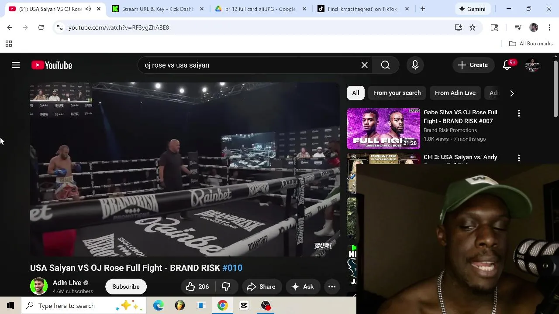Click the address bar URL youtube.com/watch
The height and width of the screenshot is (314, 559).
click(119, 27)
